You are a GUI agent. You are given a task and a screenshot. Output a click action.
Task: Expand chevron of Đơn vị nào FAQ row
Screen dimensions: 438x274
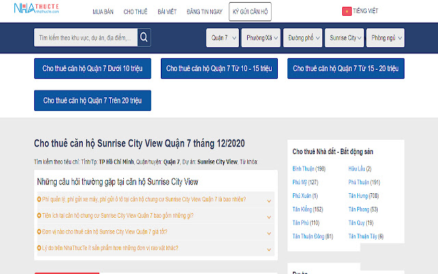pos(269,234)
